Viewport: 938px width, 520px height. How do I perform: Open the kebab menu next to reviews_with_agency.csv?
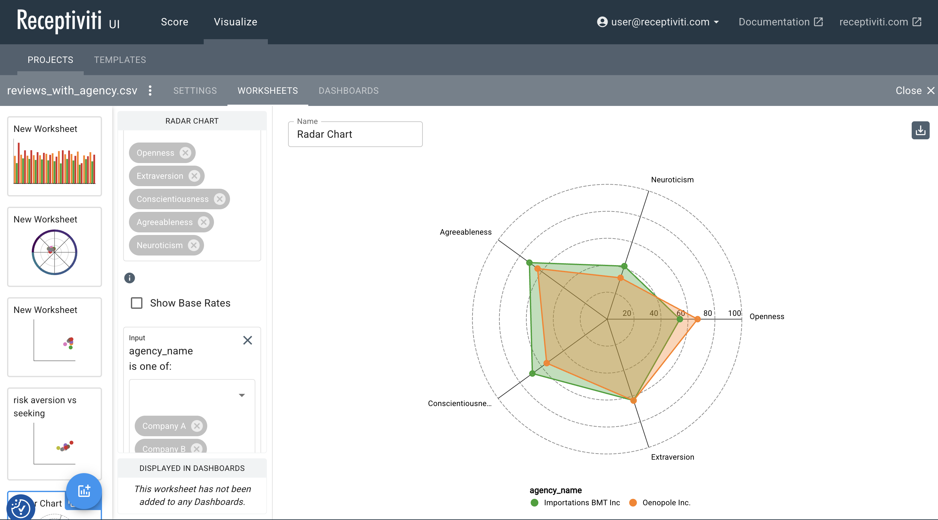(x=150, y=91)
